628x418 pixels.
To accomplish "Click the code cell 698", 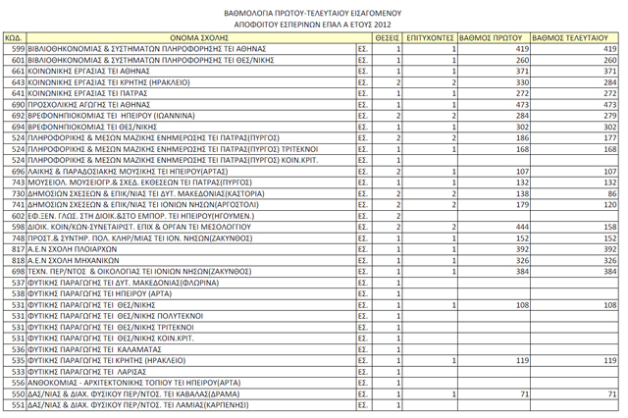I will 18,273.
